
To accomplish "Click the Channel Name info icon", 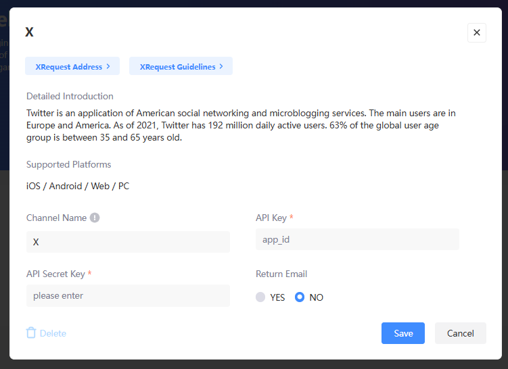I will click(95, 218).
